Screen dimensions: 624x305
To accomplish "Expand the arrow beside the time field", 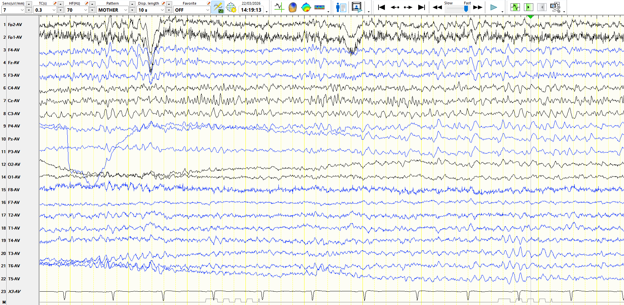I will point(267,12).
